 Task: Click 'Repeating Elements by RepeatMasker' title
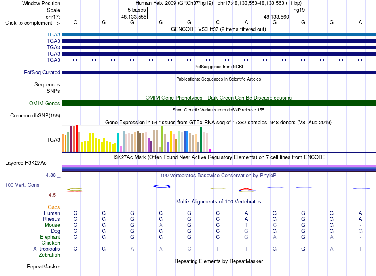click(x=218, y=261)
